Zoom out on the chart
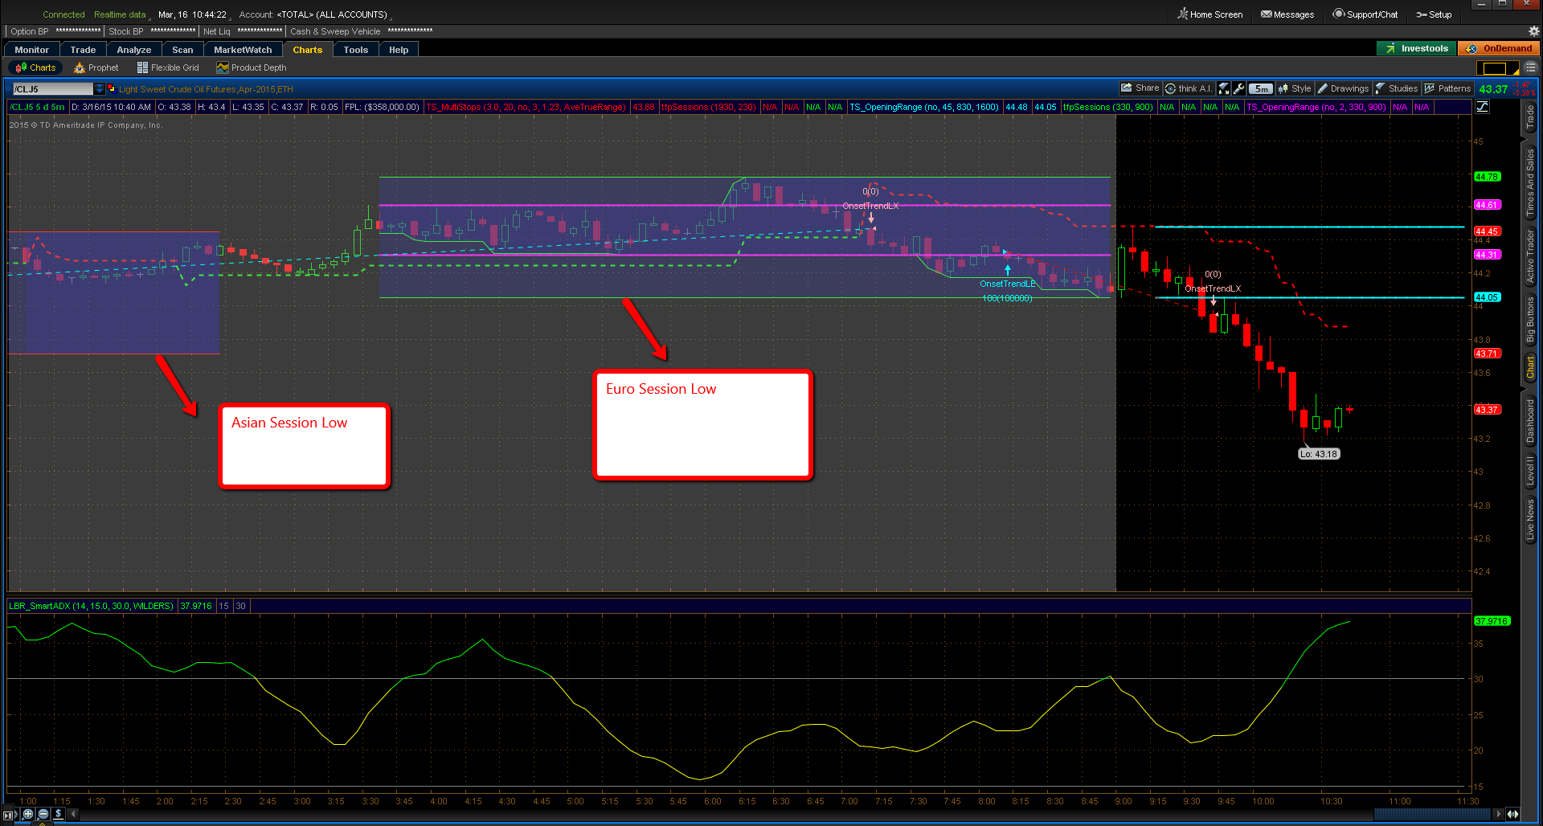Screen dimensions: 1543x826 coord(43,814)
